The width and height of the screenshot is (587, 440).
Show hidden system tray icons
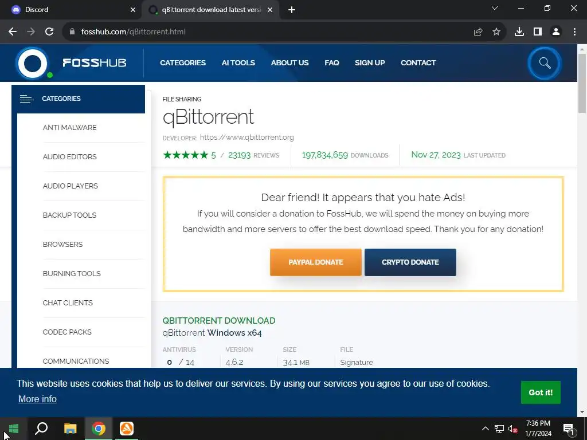pyautogui.click(x=485, y=429)
